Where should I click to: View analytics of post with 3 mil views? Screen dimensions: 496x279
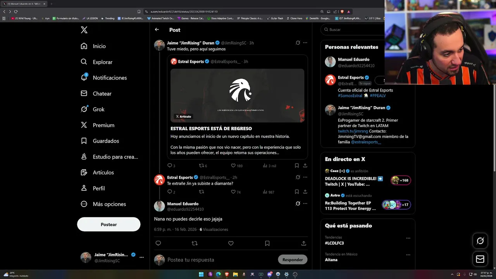(269, 165)
